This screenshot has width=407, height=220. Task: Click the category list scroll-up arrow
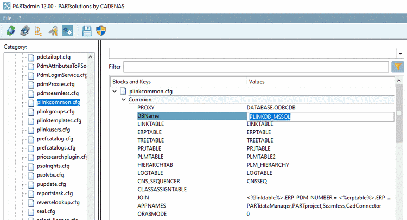(90, 57)
